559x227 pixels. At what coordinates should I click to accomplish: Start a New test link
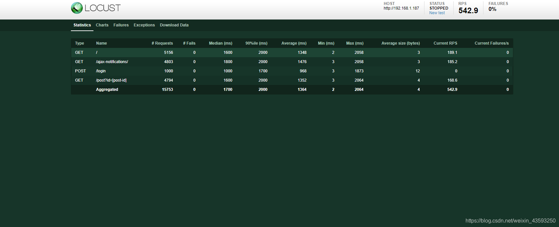437,13
